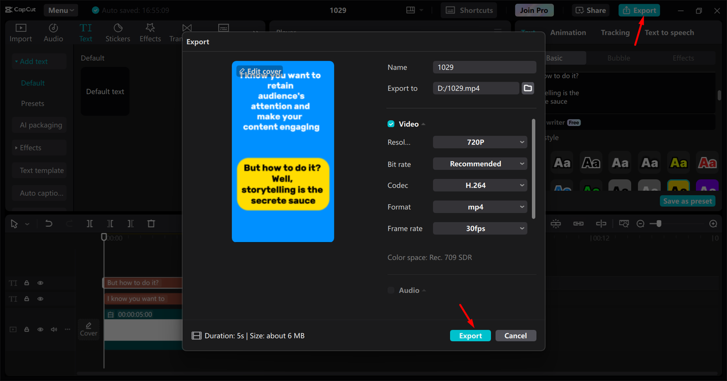Pick the yellow Aa text style preset
The image size is (727, 381).
(678, 163)
